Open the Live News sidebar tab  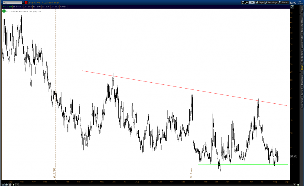pyautogui.click(x=302, y=102)
